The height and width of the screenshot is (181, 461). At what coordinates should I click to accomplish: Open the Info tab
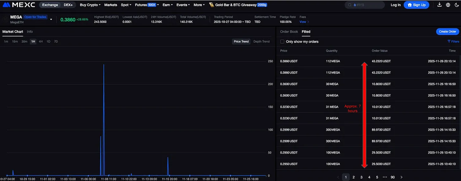(30, 32)
